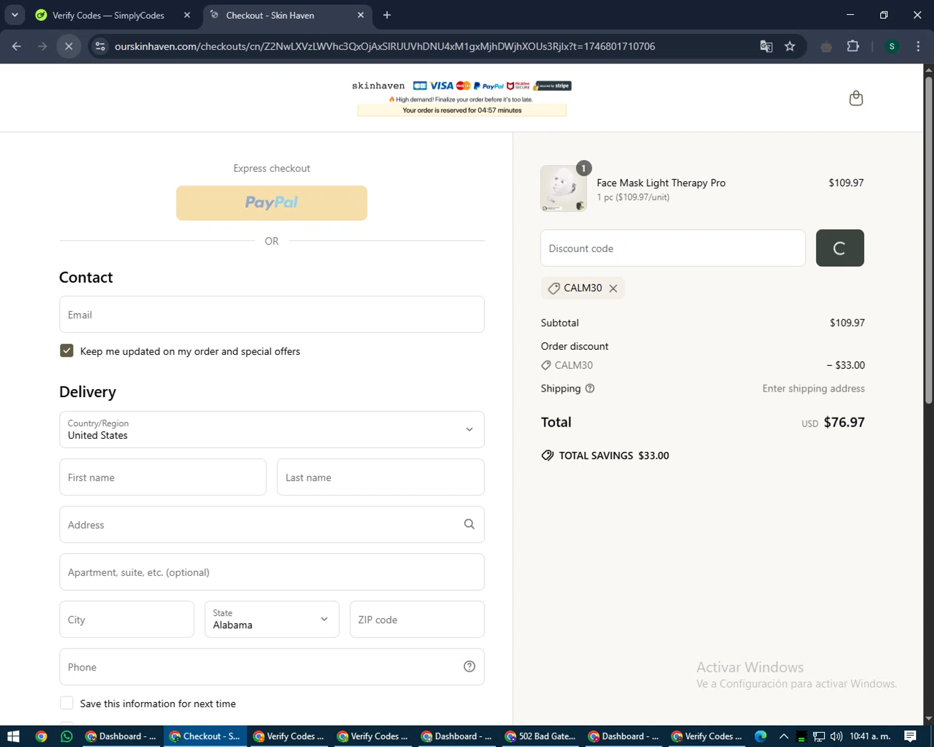This screenshot has width=934, height=747.
Task: Click the shipping help question icon
Action: tap(590, 388)
